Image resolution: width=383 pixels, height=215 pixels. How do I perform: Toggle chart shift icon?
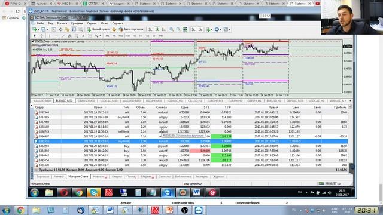[200, 29]
